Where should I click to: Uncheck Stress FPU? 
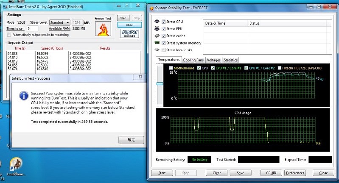click(163, 29)
